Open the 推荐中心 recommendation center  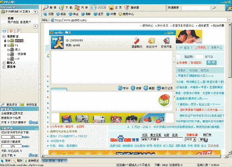pos(126,14)
